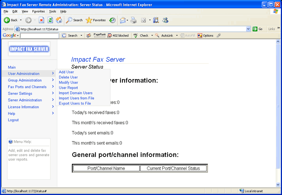The height and width of the screenshot is (195, 282).
Task: Open the File menu
Action: 6,11
